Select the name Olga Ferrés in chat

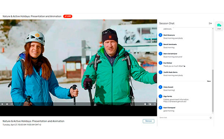tap(167, 96)
